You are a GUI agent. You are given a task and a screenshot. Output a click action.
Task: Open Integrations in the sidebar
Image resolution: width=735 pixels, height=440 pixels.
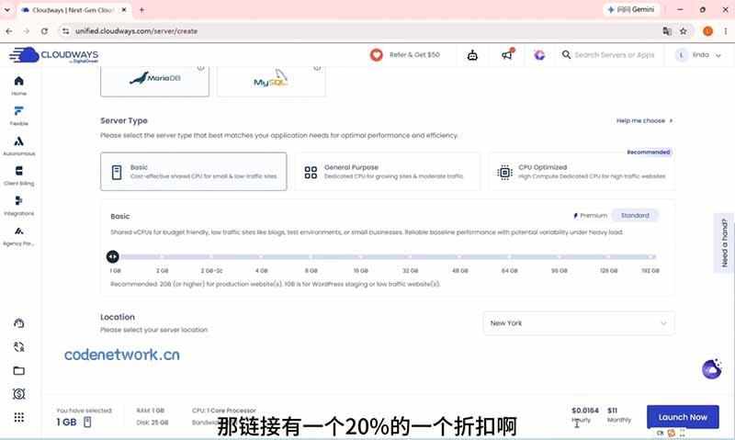point(18,205)
